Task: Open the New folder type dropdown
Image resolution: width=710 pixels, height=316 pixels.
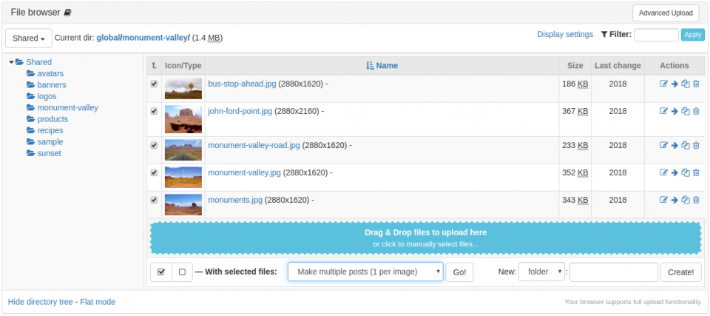Action: coord(541,272)
